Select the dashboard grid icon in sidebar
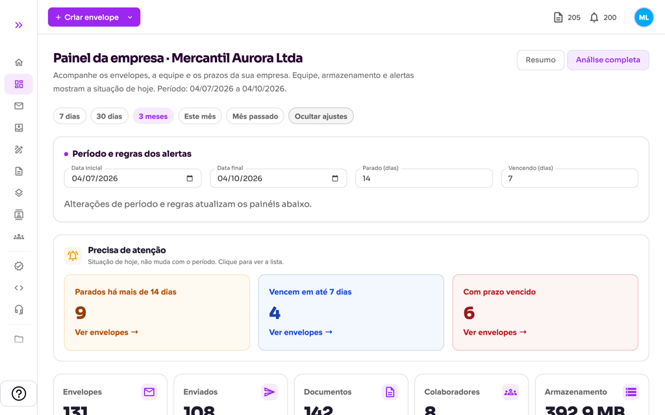Image resolution: width=665 pixels, height=415 pixels. coord(19,84)
